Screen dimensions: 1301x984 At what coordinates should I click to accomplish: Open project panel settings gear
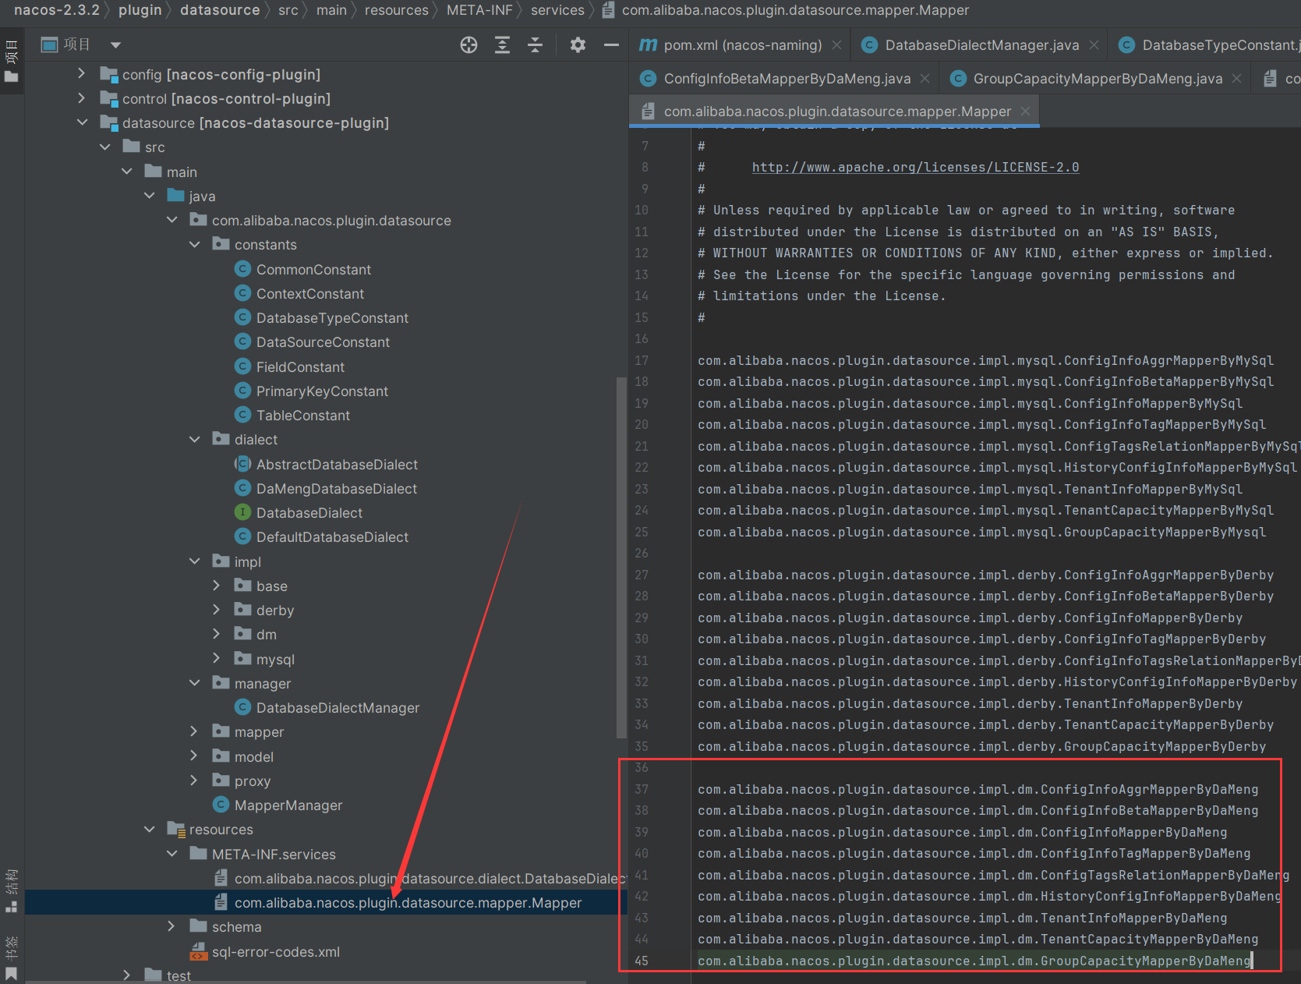tap(578, 45)
